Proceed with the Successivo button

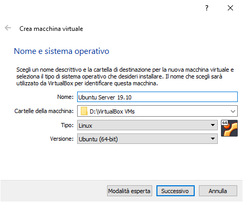[x=175, y=191]
